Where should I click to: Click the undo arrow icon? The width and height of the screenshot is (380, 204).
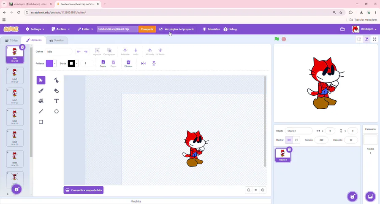(x=79, y=51)
